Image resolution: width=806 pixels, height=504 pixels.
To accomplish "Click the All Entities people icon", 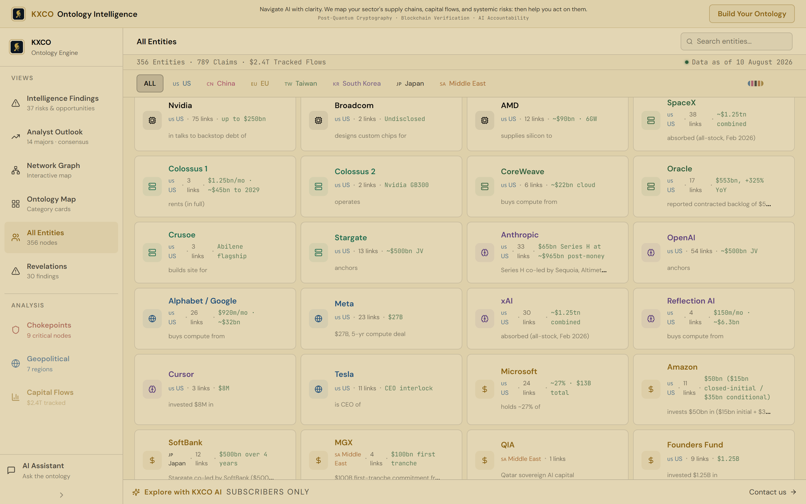I will click(x=16, y=237).
